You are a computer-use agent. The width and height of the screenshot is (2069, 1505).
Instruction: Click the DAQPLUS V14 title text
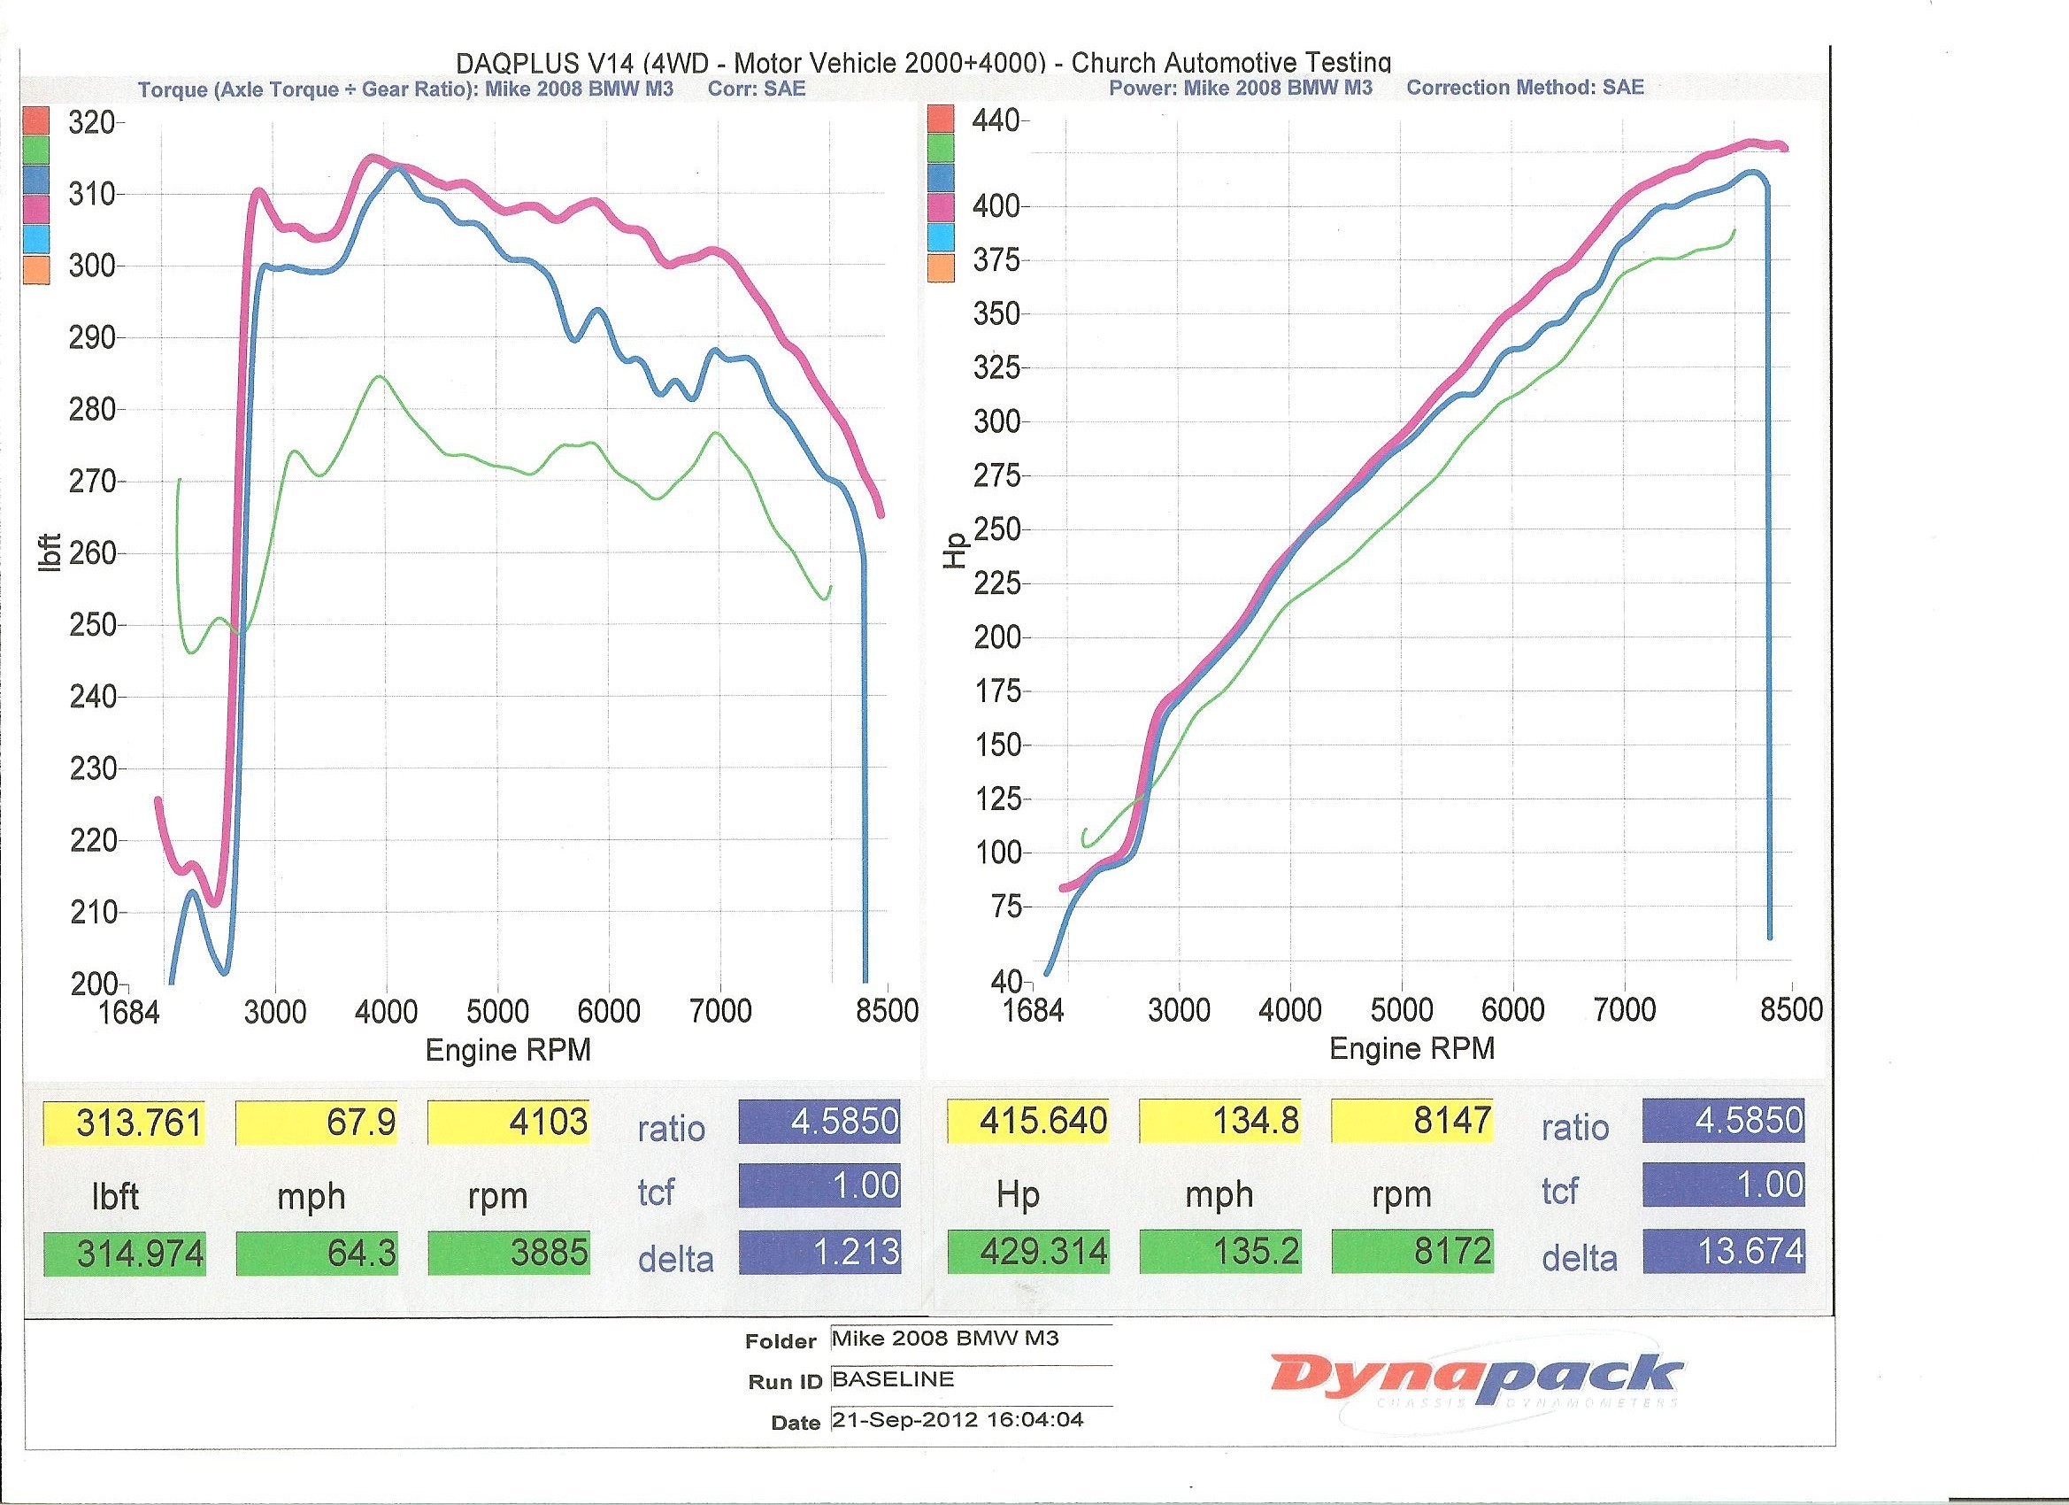[922, 62]
